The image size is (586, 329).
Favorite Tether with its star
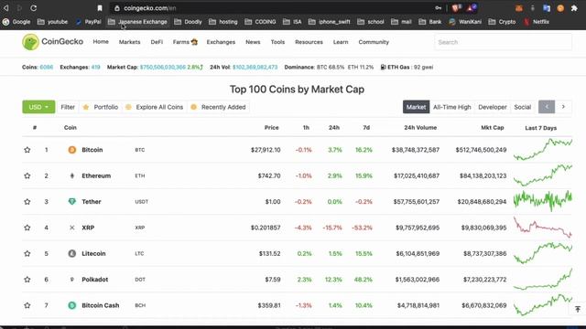[x=27, y=201]
